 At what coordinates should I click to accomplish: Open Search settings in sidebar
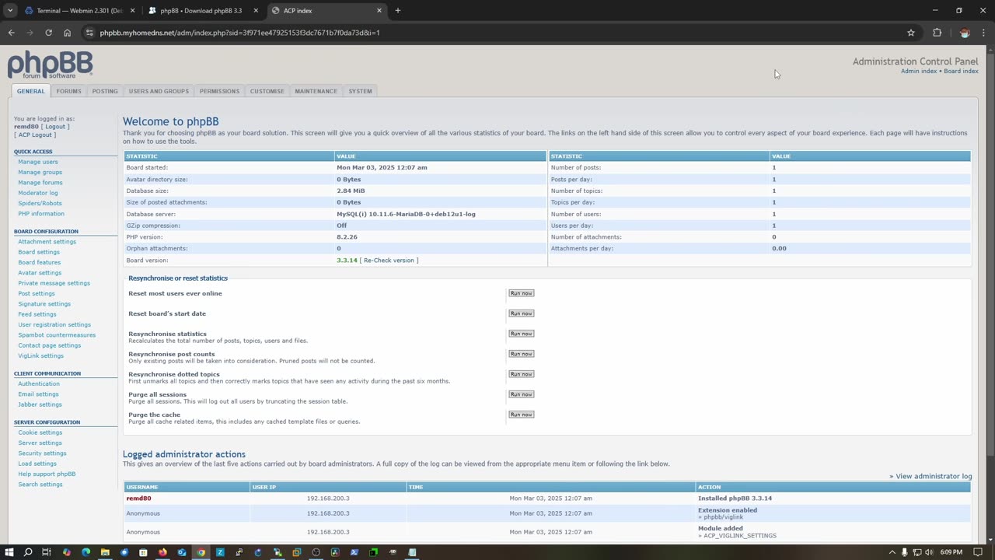40,484
